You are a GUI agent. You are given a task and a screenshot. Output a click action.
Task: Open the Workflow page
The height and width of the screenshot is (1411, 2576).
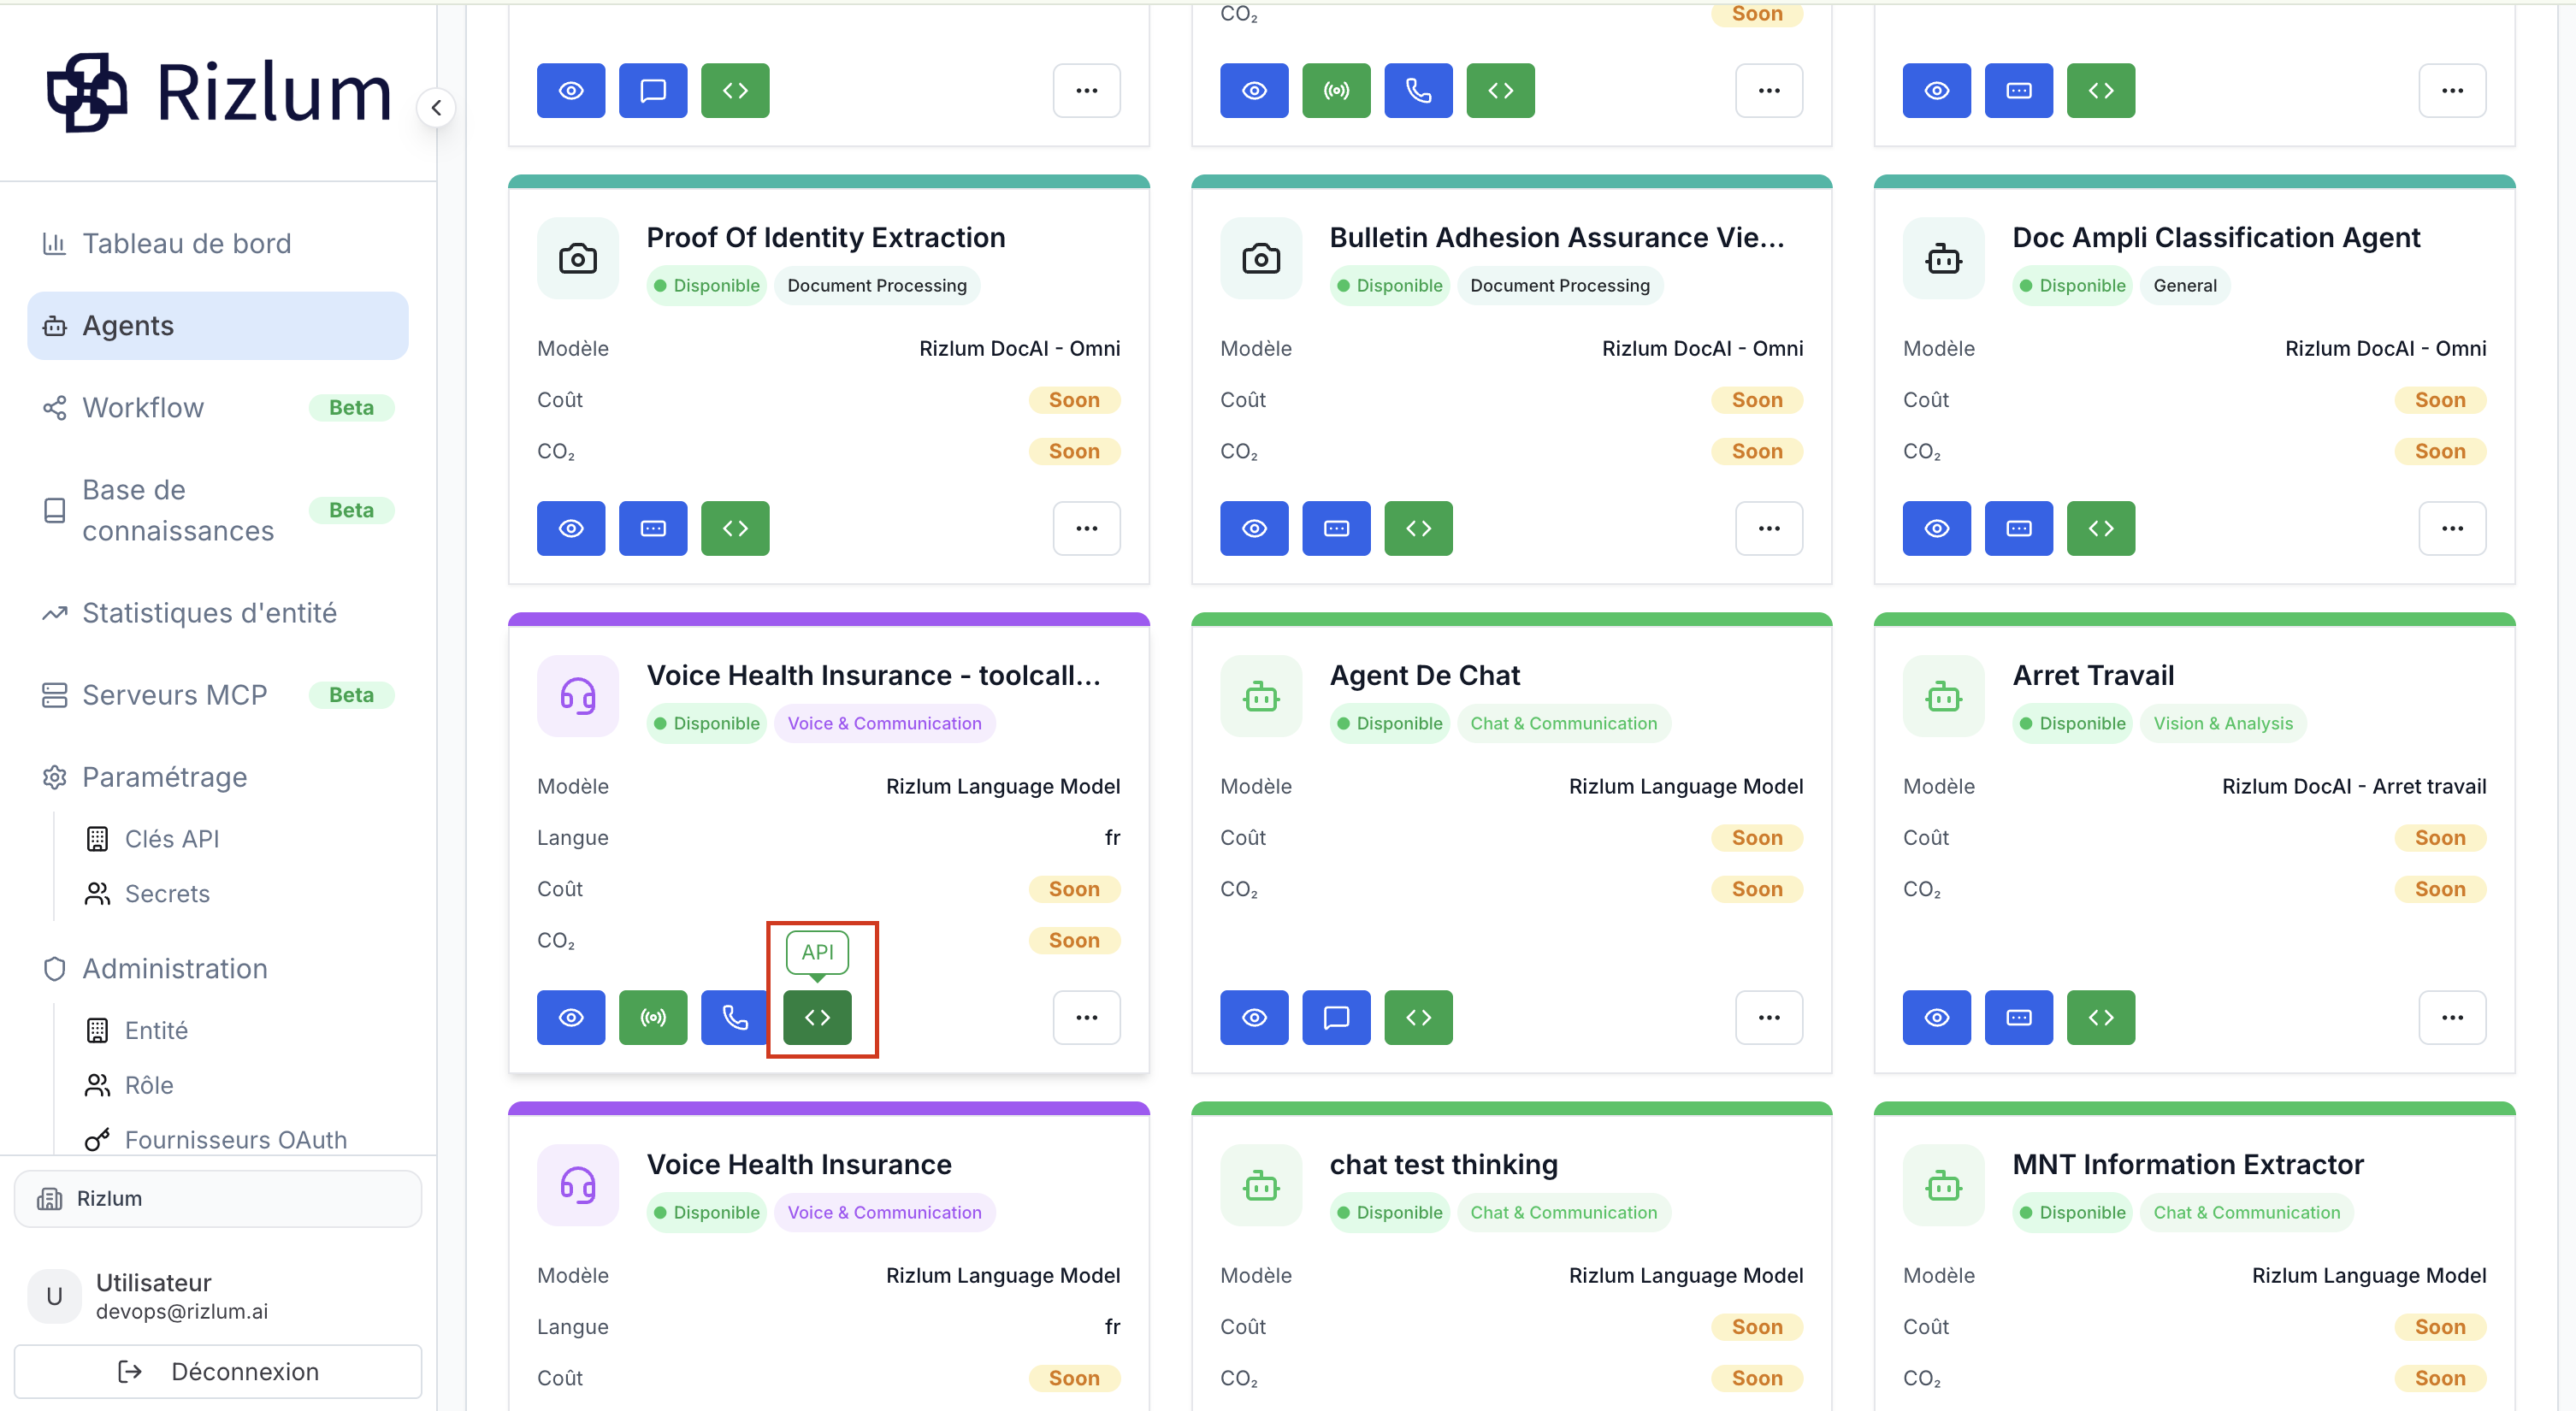pos(218,407)
